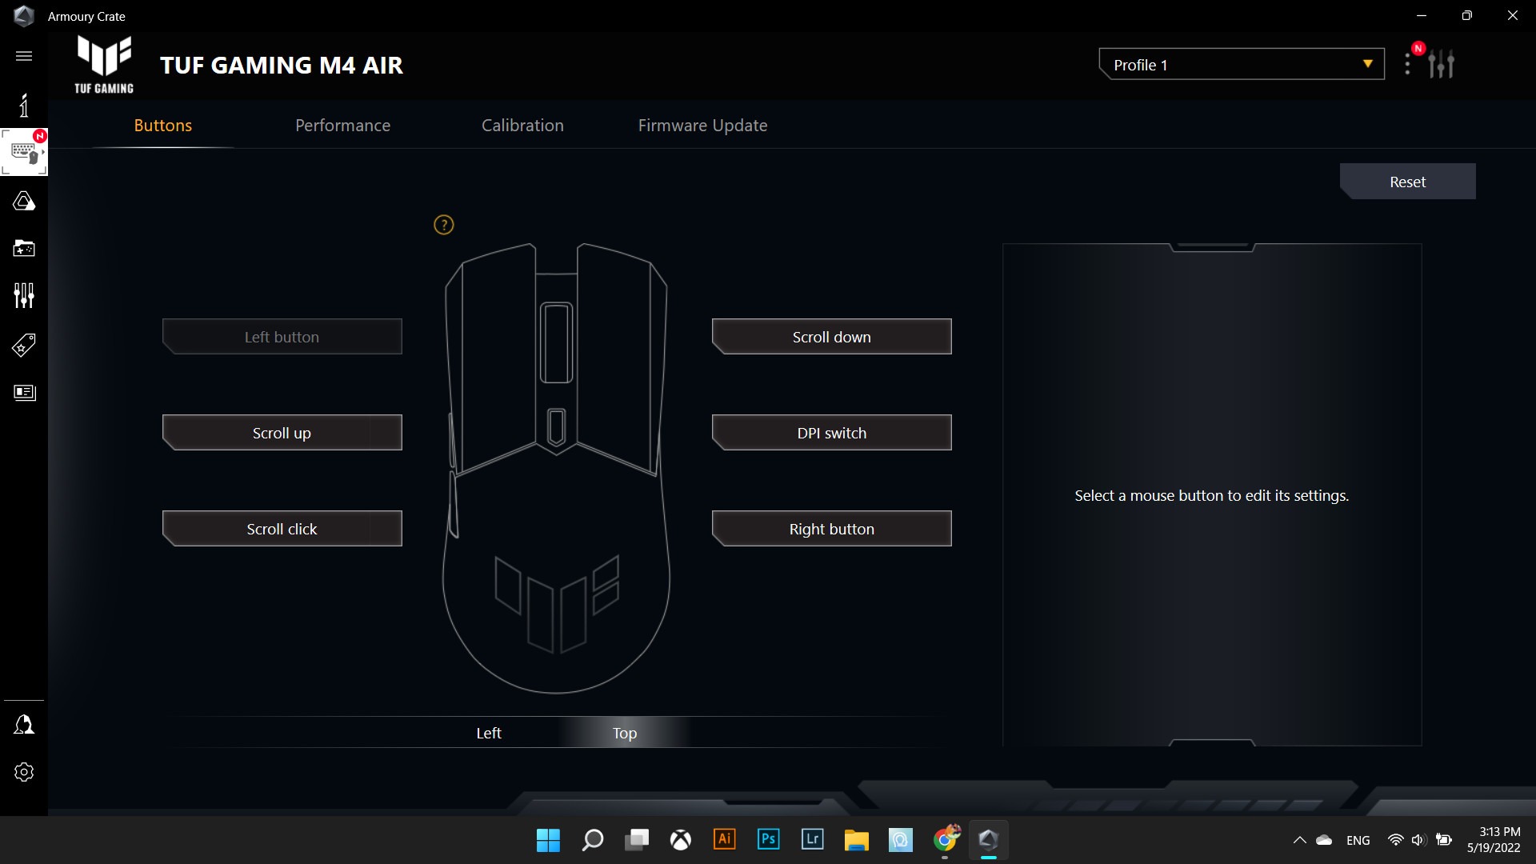Open the Settings gear in sidebar
Viewport: 1536px width, 864px height.
coord(24,772)
